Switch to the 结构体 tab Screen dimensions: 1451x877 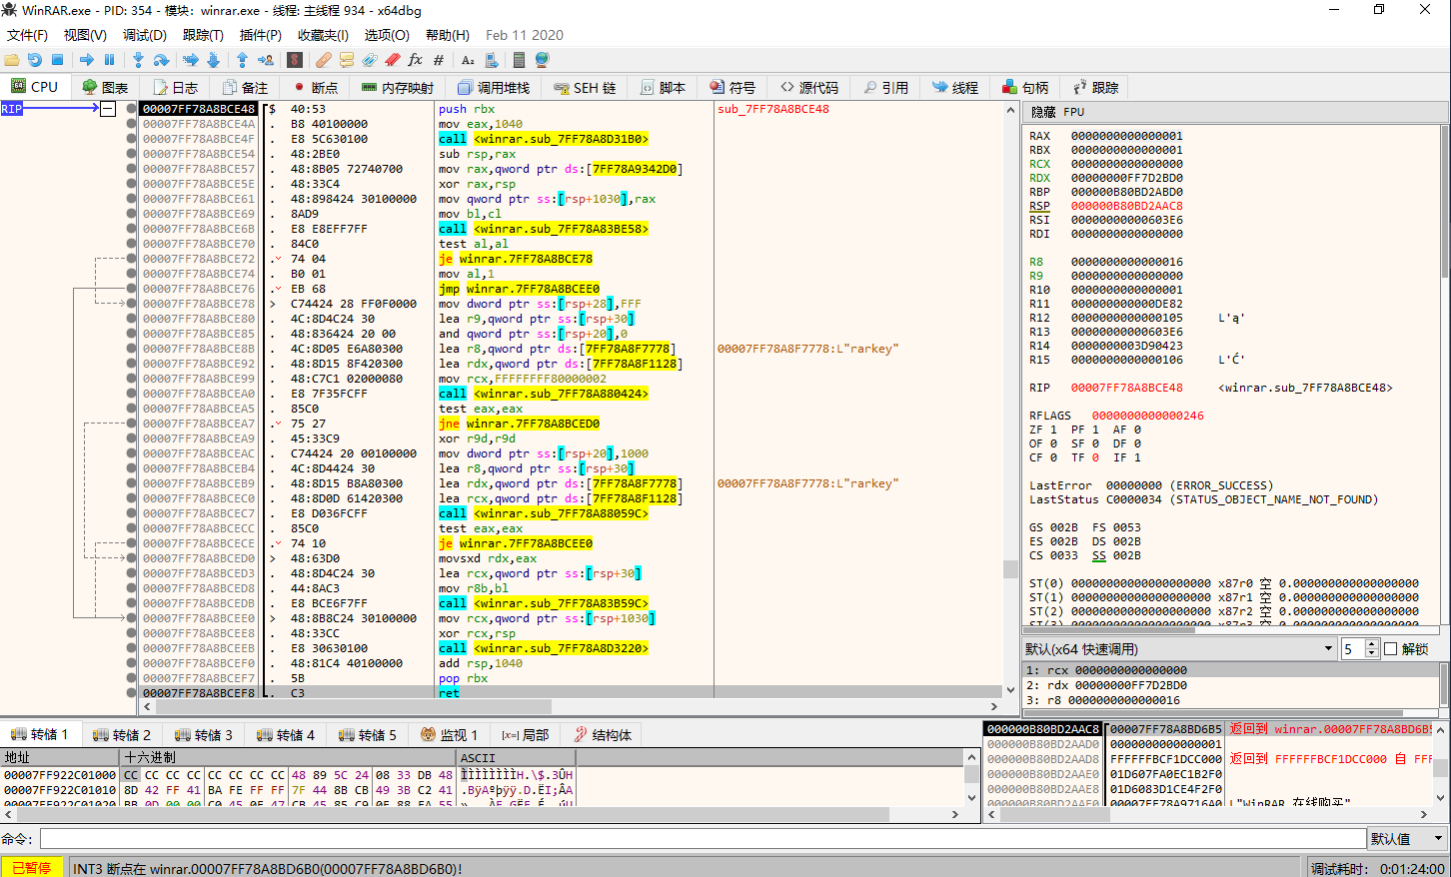coord(603,735)
